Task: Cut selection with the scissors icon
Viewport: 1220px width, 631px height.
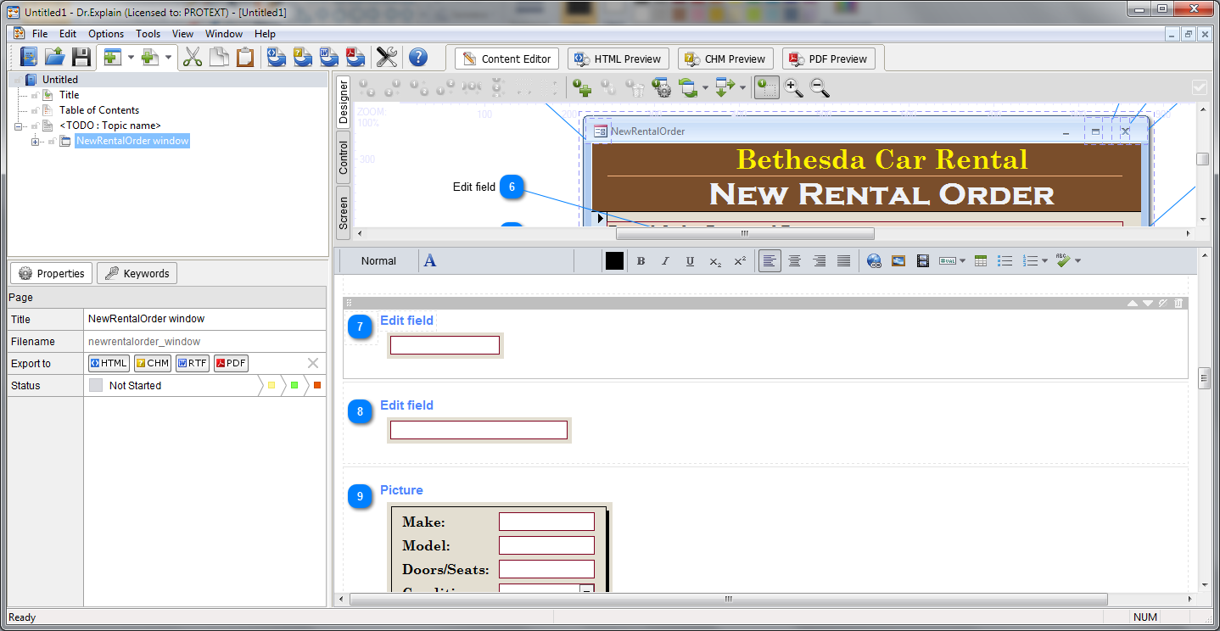Action: [x=193, y=57]
